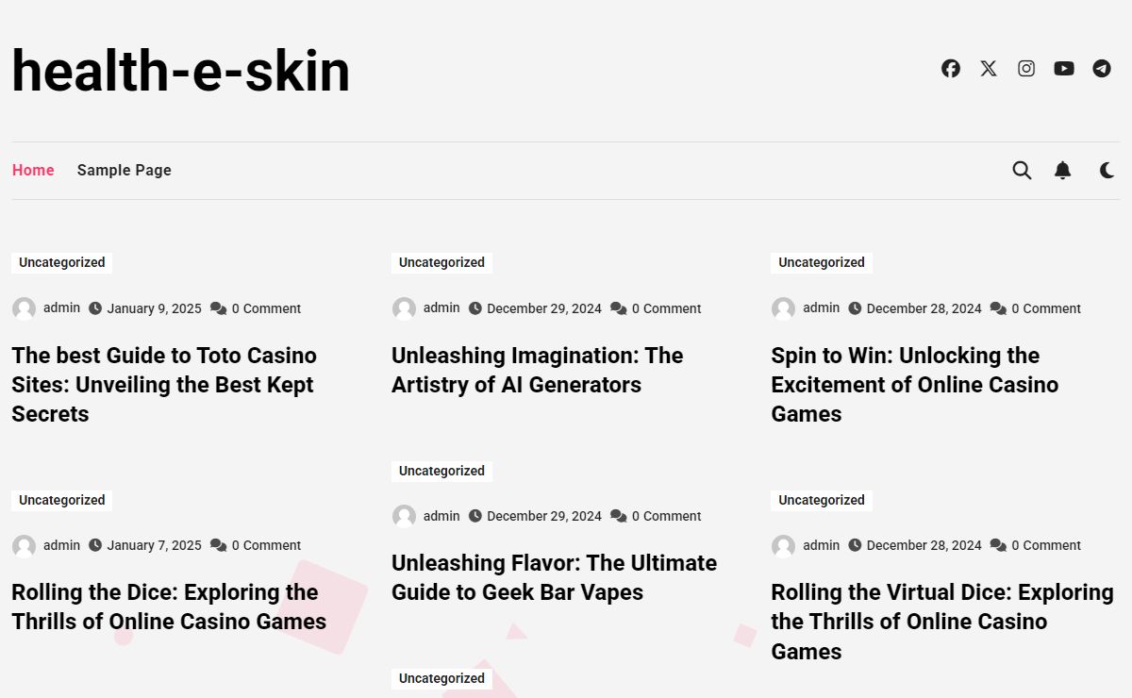Visit the YouTube channel icon
The width and height of the screenshot is (1132, 698).
click(1064, 69)
